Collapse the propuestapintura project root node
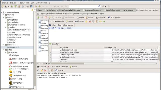 (x=2, y=12)
